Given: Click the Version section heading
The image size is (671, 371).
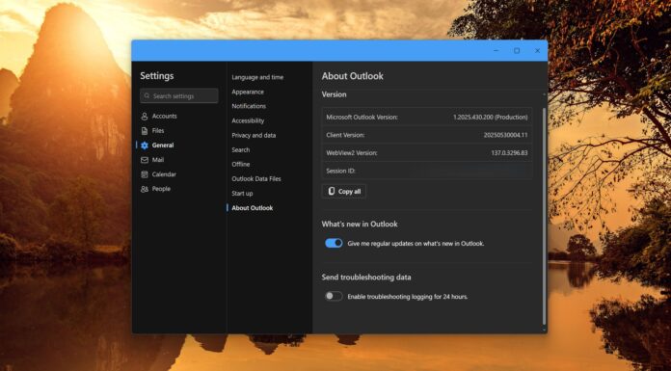Looking at the screenshot, I should click(335, 94).
